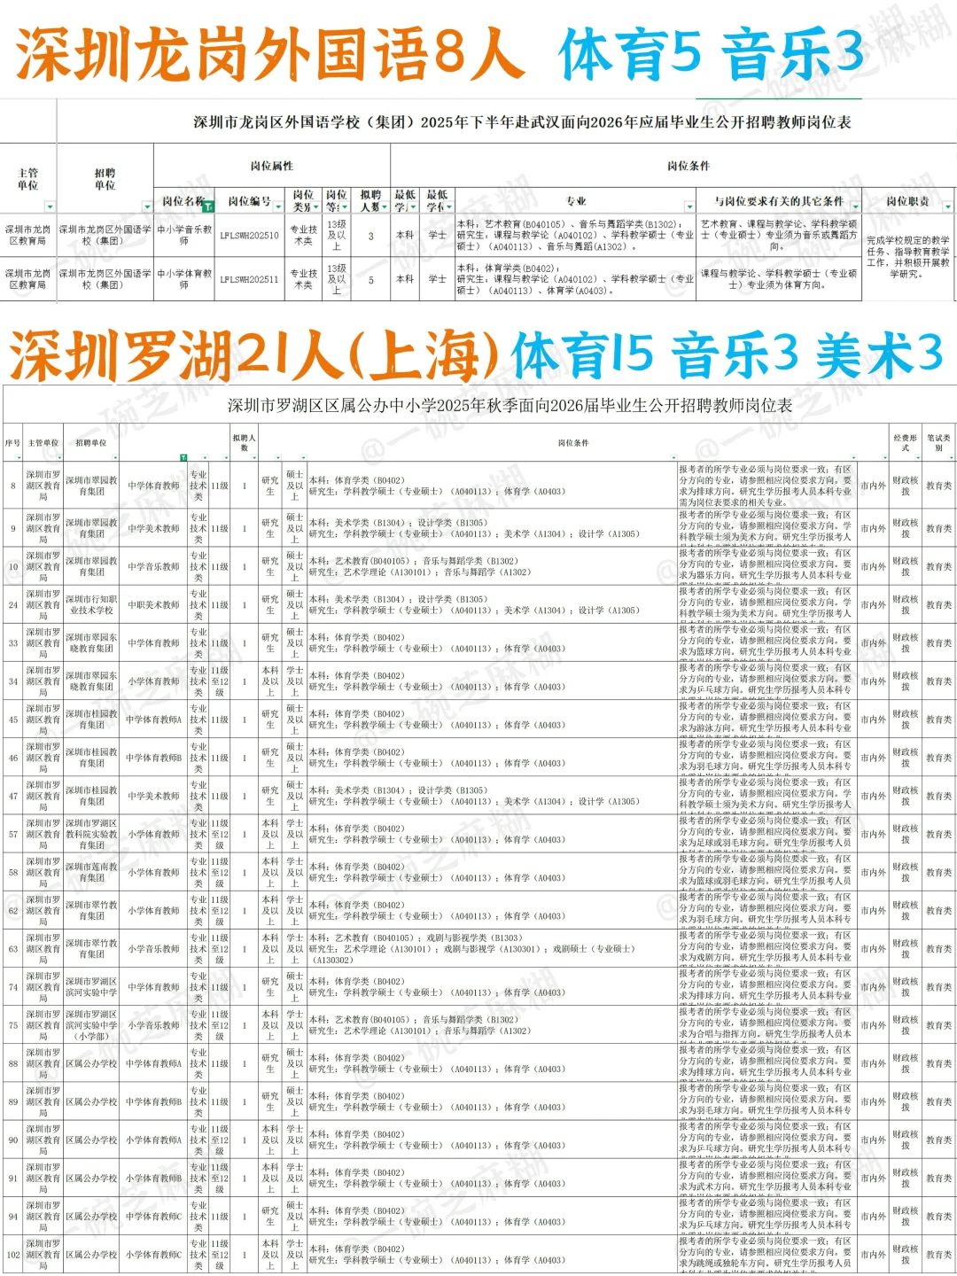This screenshot has height=1276, width=957.
Task: Select 中职美术教师 cell in row 24
Action: pyautogui.click(x=153, y=605)
